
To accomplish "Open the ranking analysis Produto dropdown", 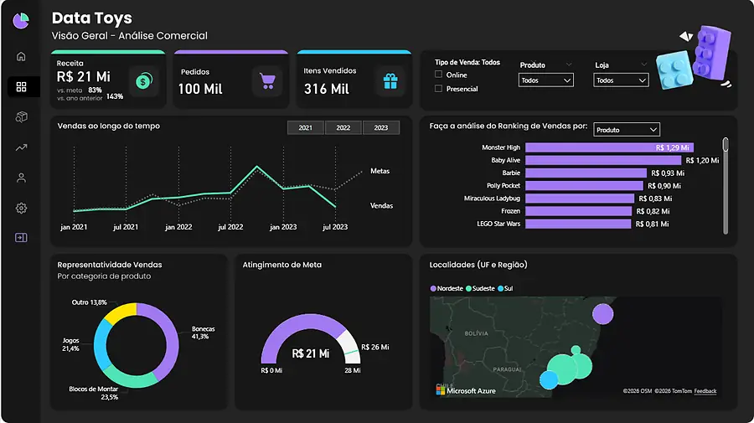I will (x=627, y=130).
